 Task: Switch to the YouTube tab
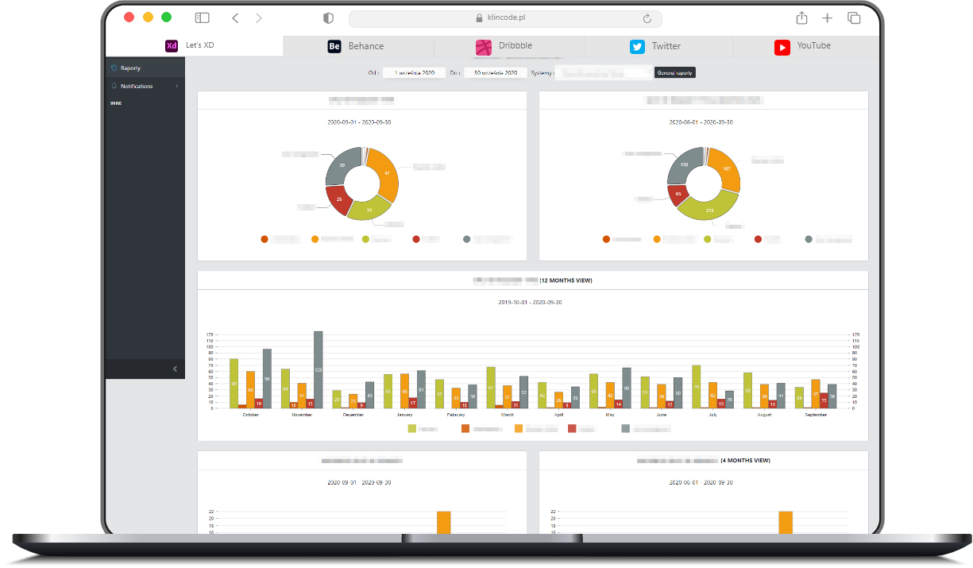click(x=806, y=46)
